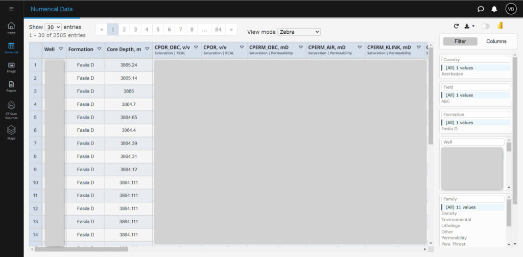Open the View mode Zebra dropdown
The image size is (523, 257).
(299, 32)
